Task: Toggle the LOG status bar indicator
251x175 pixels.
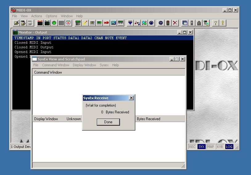Action: 229,147
